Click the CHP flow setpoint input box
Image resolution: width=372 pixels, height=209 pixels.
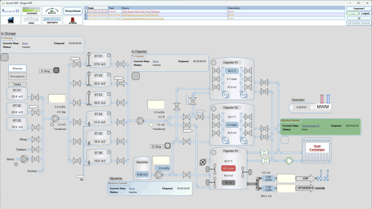286,178
